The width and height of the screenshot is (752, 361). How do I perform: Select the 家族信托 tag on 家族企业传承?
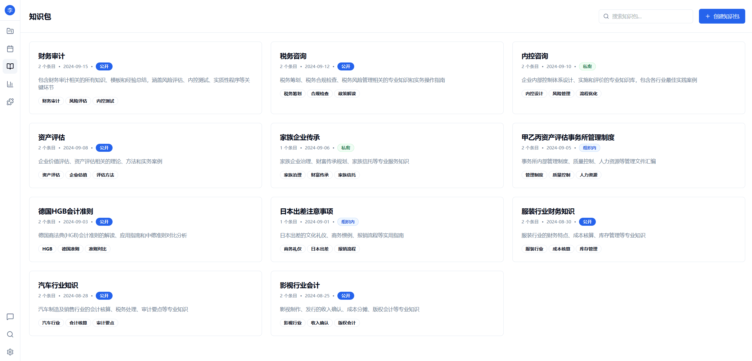tap(347, 175)
